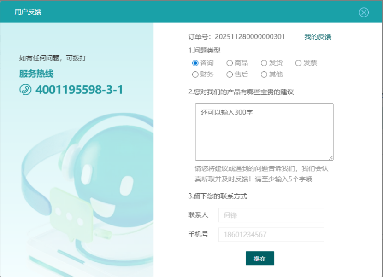Click the 手机号 input field
The width and height of the screenshot is (383, 277).
(x=271, y=235)
